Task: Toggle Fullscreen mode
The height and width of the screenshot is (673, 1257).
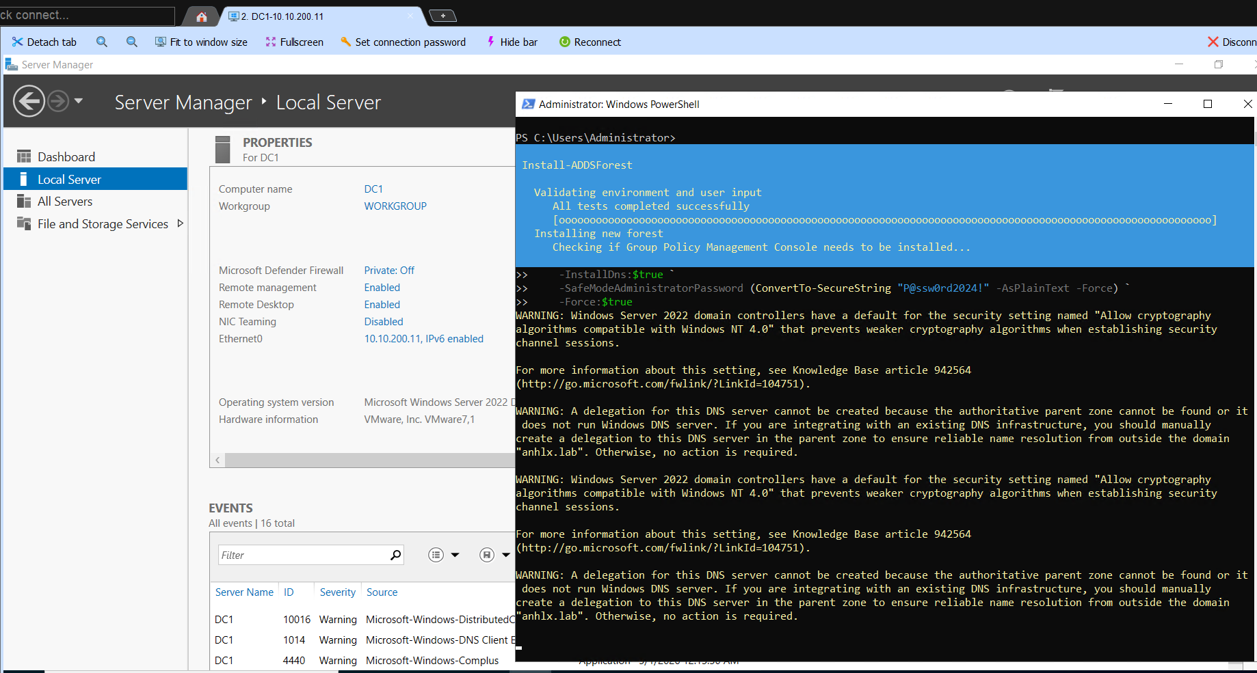Action: click(295, 42)
